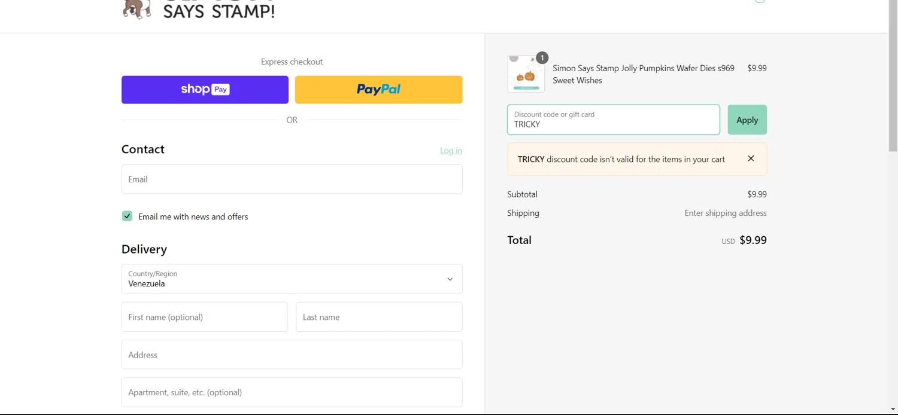Viewport: 898px width, 415px height.
Task: Focus the Email input field
Action: click(x=292, y=179)
